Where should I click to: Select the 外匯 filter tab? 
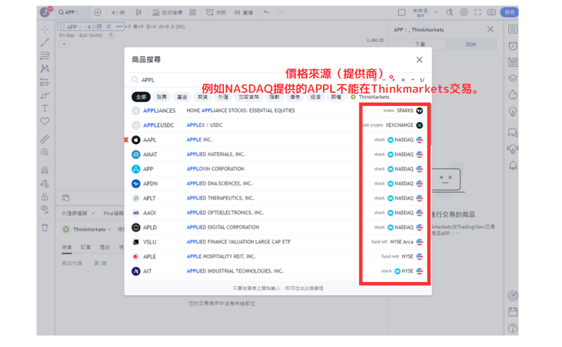click(x=223, y=97)
